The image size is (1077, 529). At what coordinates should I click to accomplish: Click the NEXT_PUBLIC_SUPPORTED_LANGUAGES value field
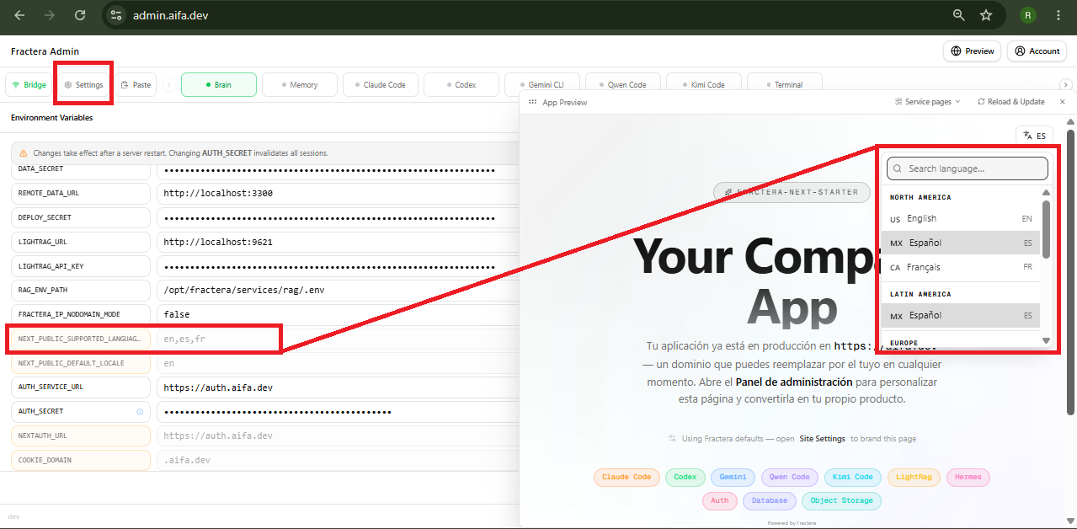tap(337, 339)
